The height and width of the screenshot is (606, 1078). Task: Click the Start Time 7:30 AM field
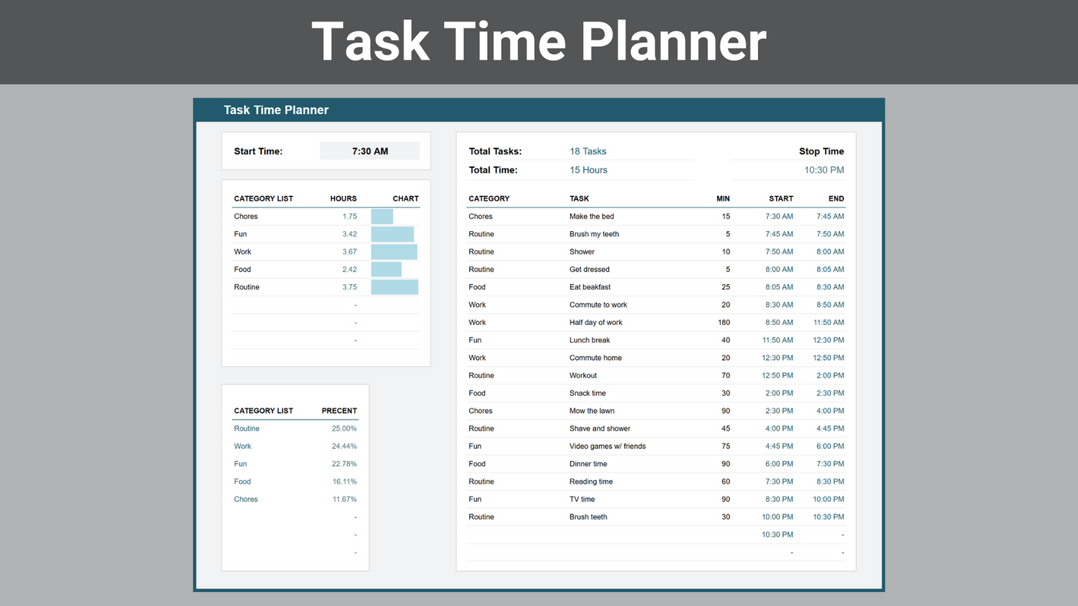pyautogui.click(x=369, y=151)
